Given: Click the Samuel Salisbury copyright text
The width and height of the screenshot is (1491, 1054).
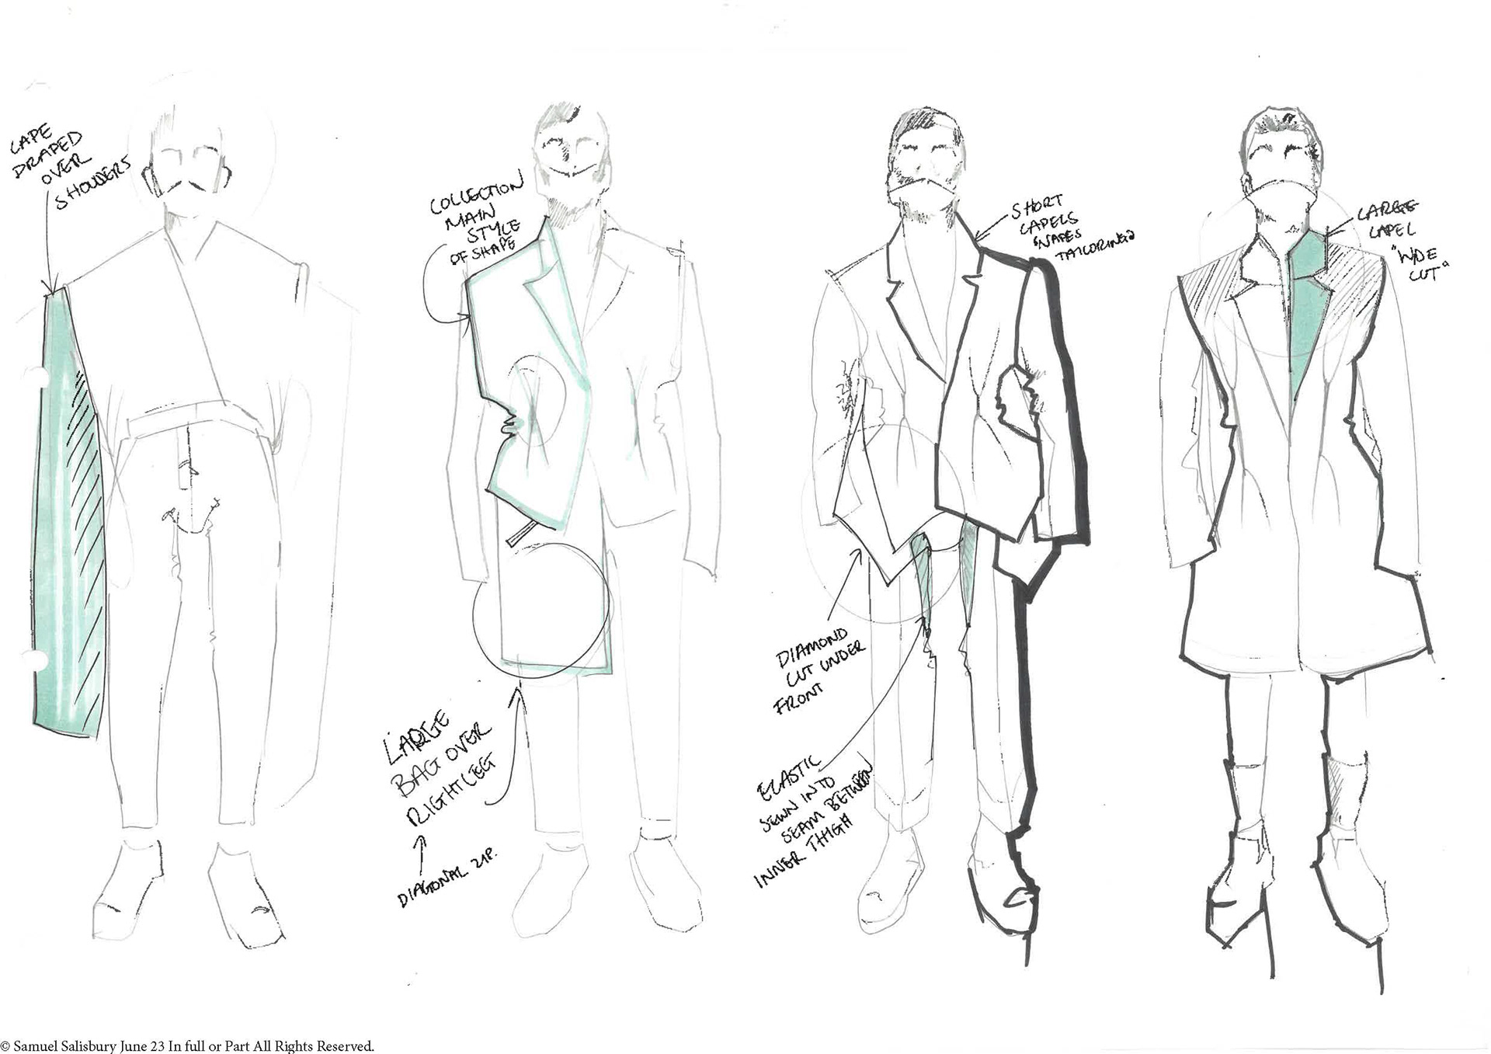Looking at the screenshot, I should [187, 1045].
